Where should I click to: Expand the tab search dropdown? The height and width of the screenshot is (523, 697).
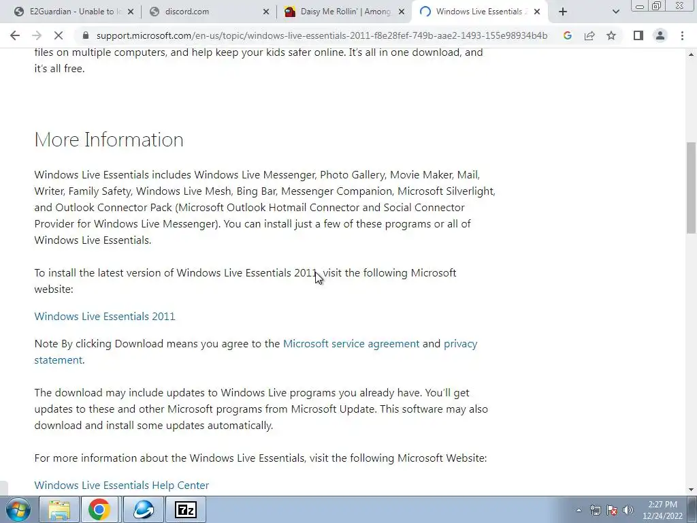615,12
